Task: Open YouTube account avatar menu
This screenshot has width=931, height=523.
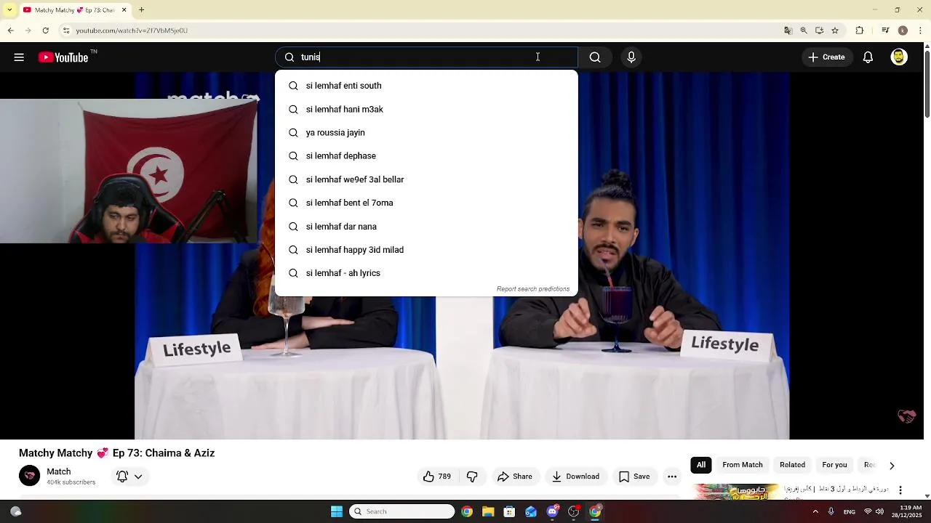Action: point(899,57)
